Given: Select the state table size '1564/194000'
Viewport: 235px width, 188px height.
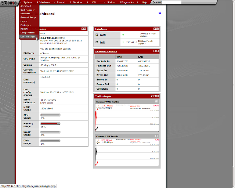Looking at the screenshot, I should 48,100.
